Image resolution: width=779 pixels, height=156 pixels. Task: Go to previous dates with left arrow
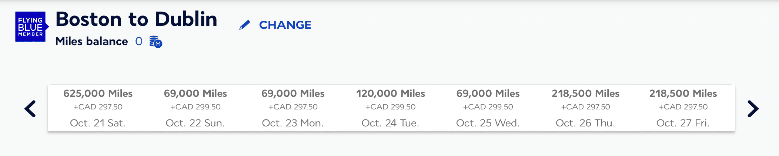(30, 109)
